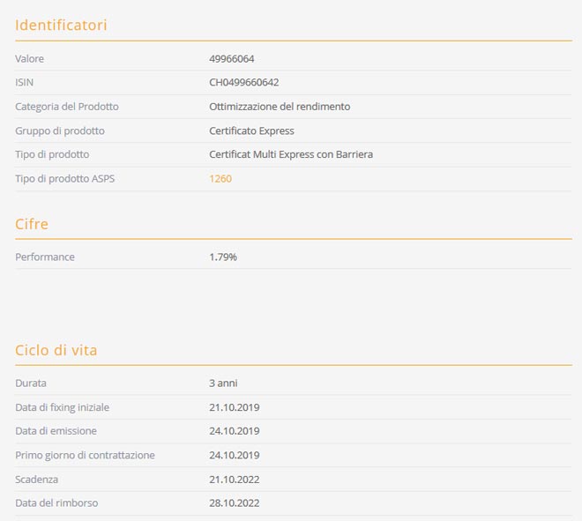Viewport: 582px width, 521px height.
Task: Click the ISIN value CH0499660642
Action: click(x=244, y=83)
